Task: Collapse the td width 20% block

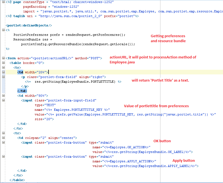Action: [x=3, y=72]
